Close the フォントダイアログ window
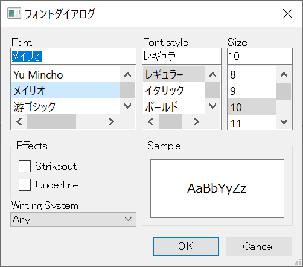The image size is (303, 267). click(x=287, y=14)
